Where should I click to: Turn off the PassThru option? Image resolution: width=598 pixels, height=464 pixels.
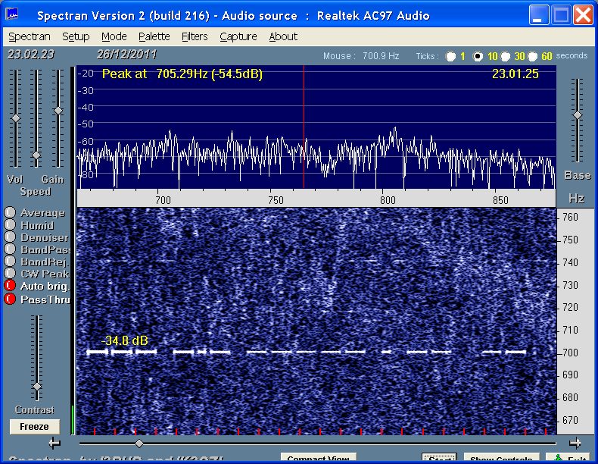pos(11,299)
